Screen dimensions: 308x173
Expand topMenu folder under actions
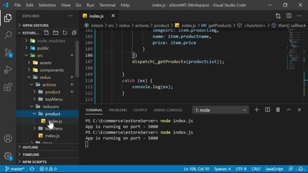pyautogui.click(x=54, y=99)
